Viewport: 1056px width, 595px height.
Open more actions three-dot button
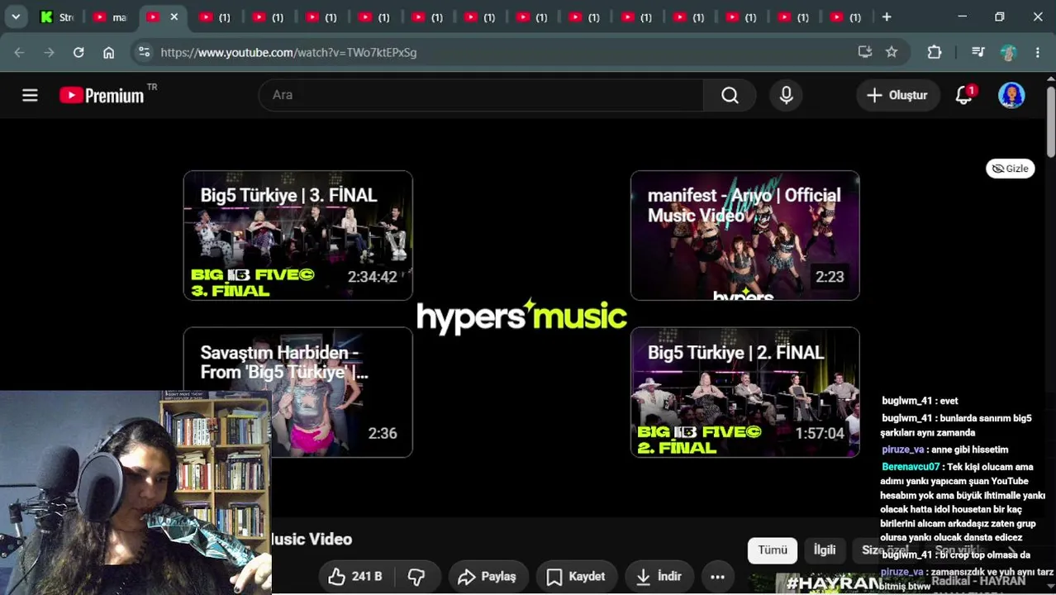pyautogui.click(x=717, y=577)
